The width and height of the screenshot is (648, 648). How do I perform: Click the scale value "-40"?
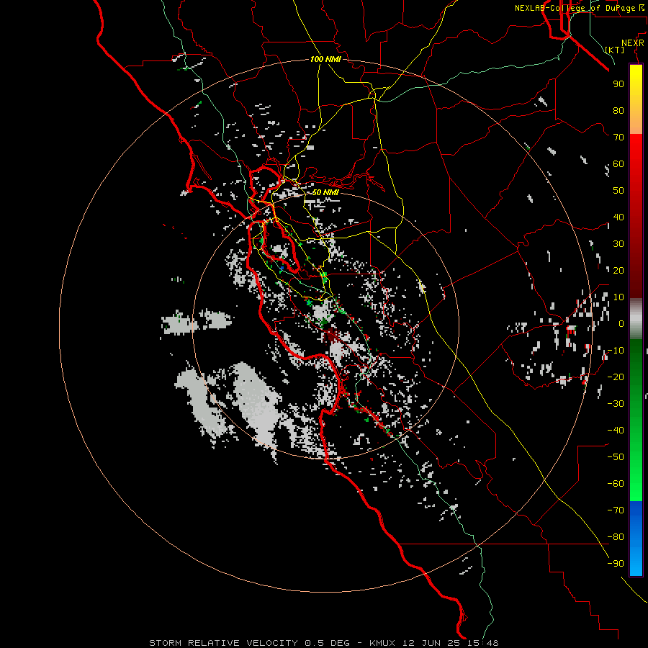click(616, 431)
